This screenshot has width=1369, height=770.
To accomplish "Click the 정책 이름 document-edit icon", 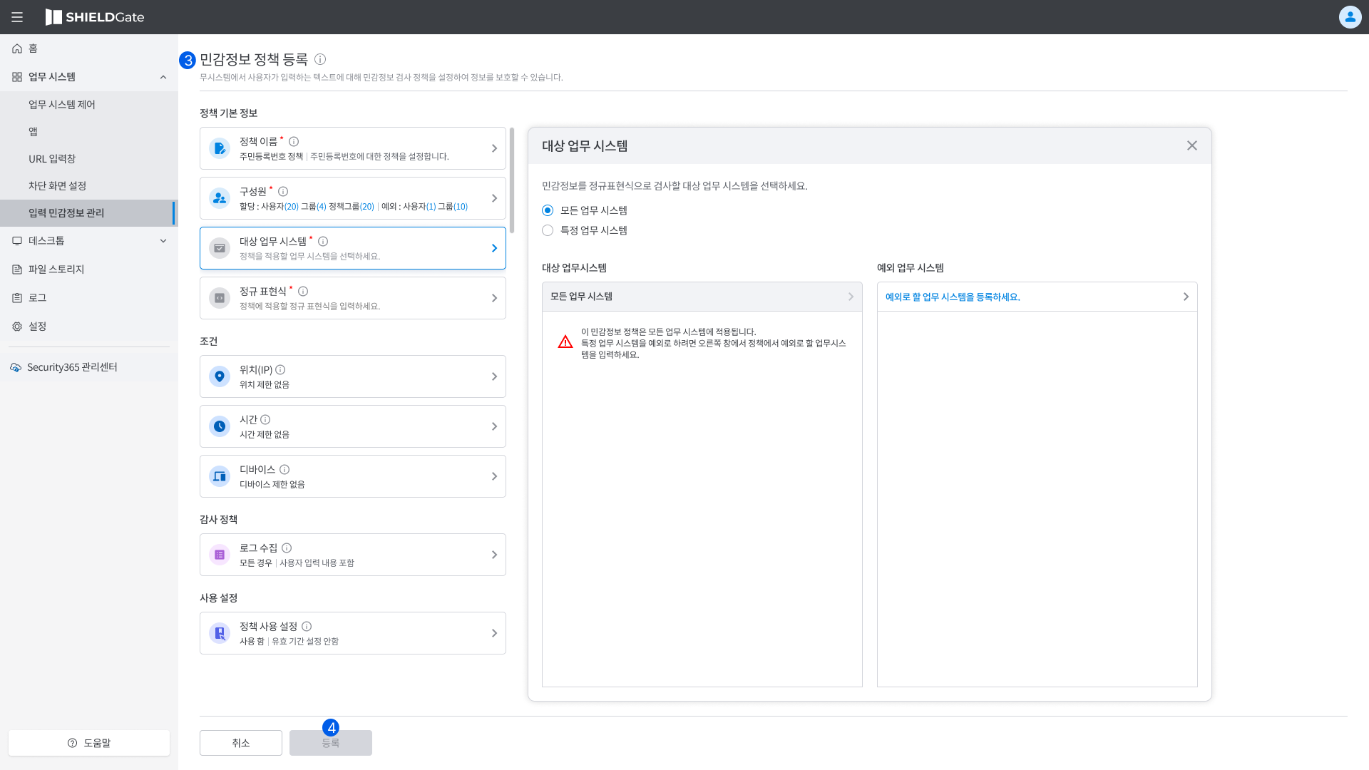I will click(x=220, y=148).
